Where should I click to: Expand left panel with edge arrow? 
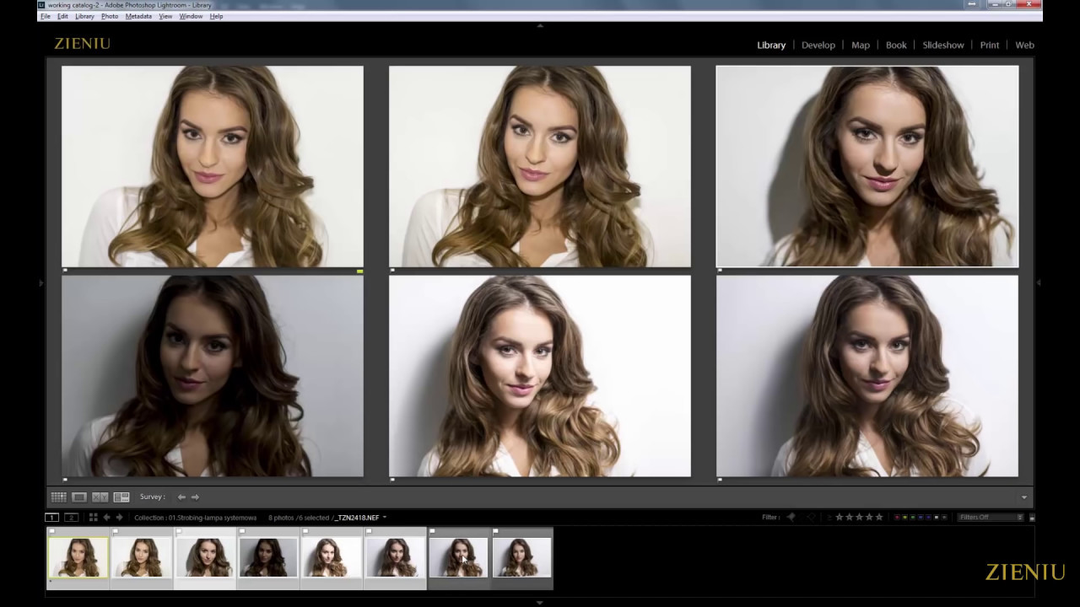(40, 283)
